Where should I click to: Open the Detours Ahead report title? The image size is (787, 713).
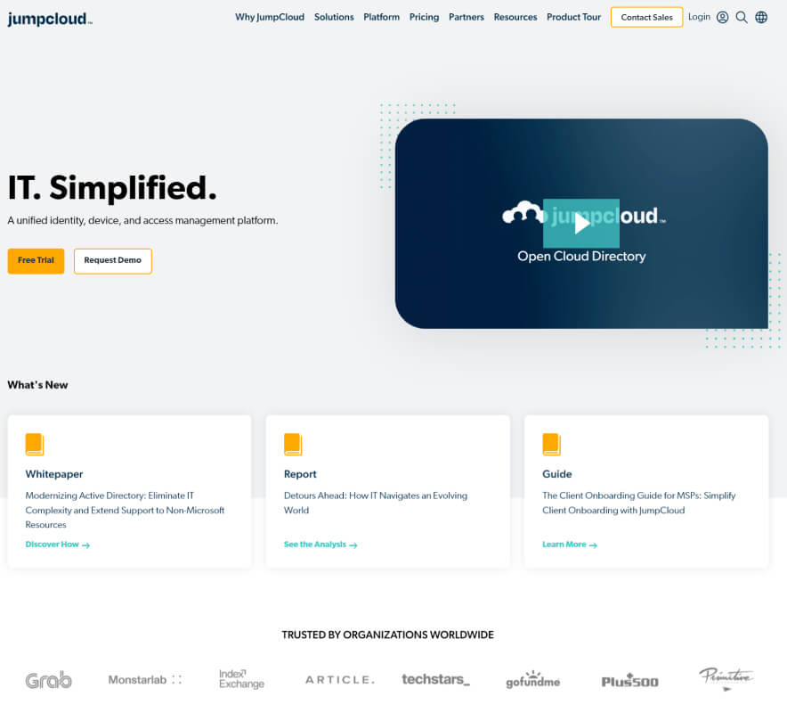[x=376, y=503]
